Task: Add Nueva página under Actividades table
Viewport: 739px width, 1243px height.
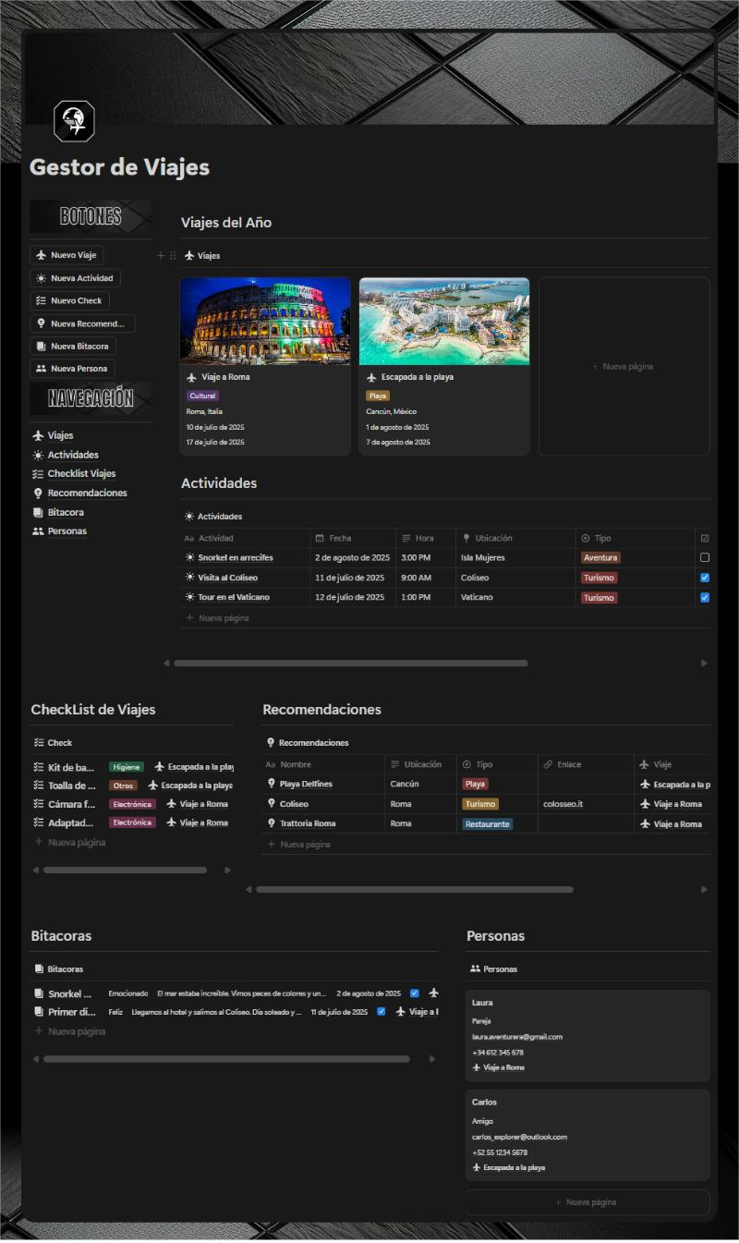Action: point(218,618)
